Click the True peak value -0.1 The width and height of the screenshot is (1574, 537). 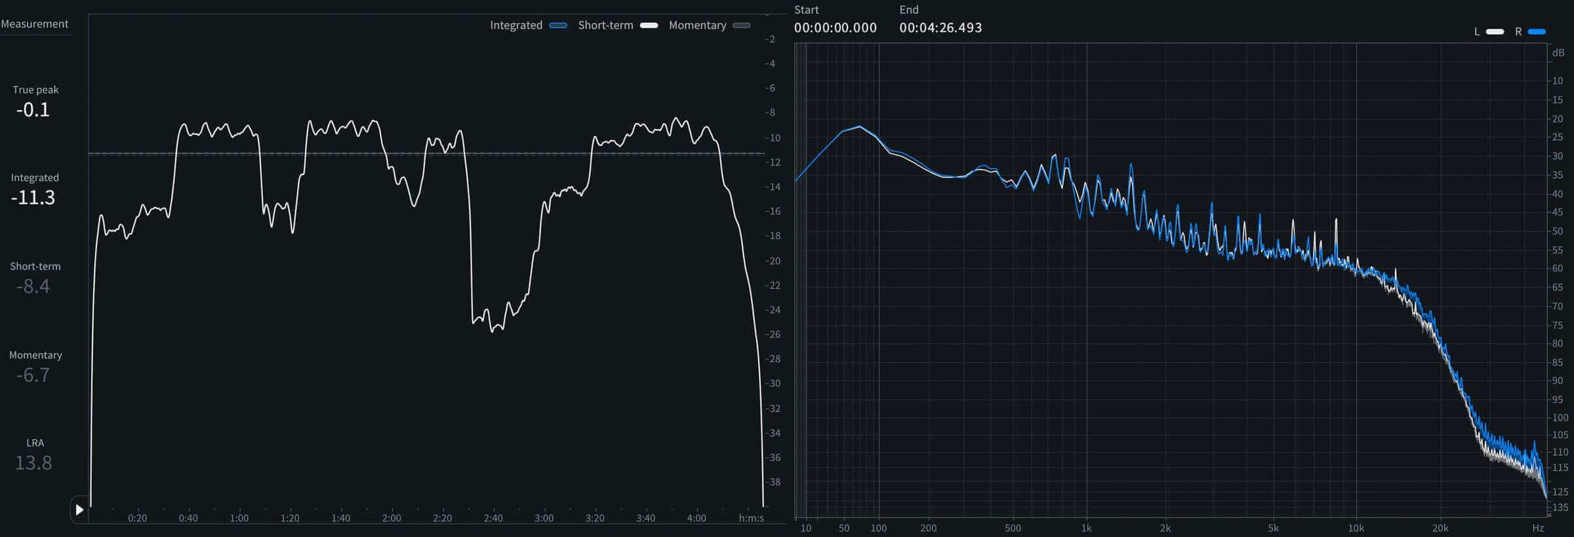33,109
